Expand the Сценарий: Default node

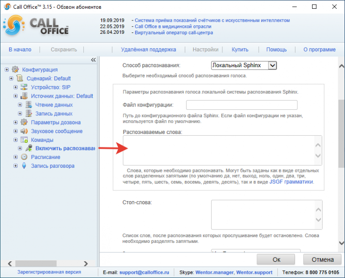point(11,78)
